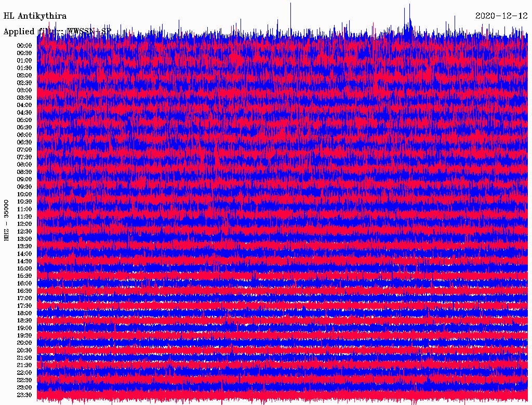The image size is (532, 405).
Task: Click the 23:00 time label
Action: 24,388
